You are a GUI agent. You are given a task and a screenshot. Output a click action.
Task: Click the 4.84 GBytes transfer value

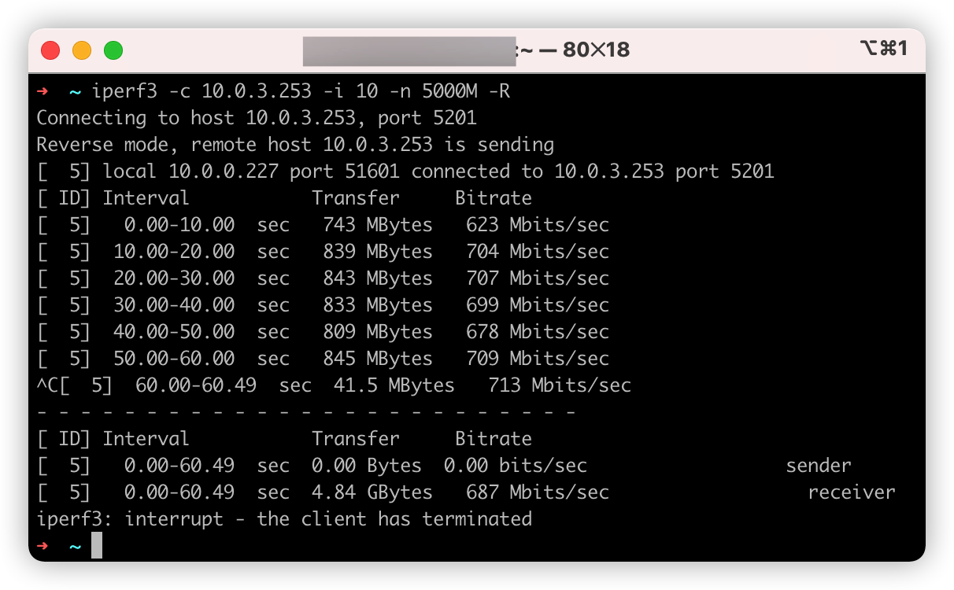click(372, 492)
